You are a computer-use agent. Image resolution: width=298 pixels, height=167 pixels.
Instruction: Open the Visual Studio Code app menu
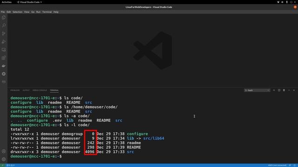29,2
